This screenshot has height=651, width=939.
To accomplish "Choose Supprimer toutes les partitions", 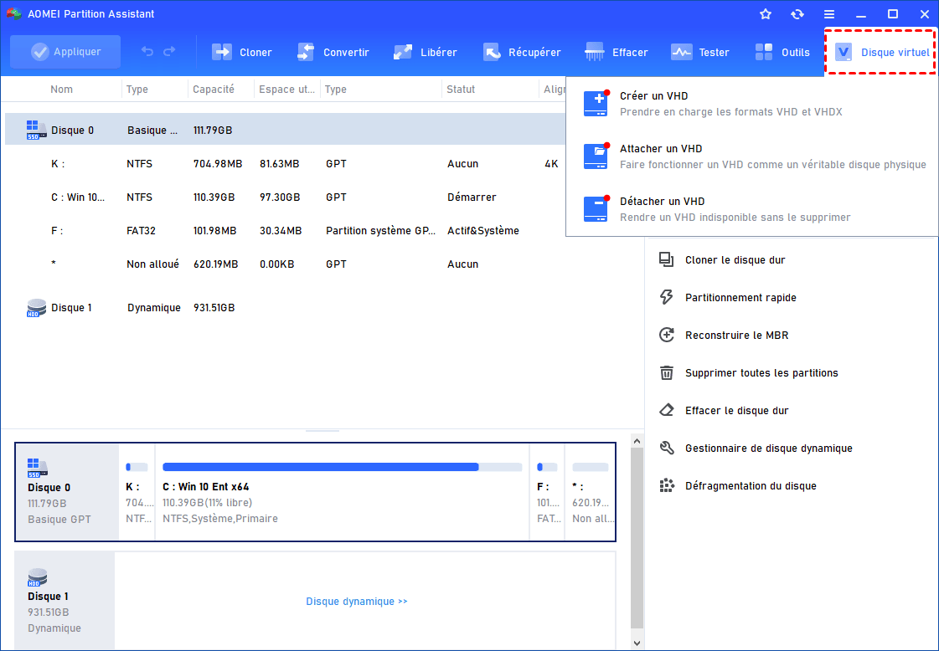I will point(761,372).
